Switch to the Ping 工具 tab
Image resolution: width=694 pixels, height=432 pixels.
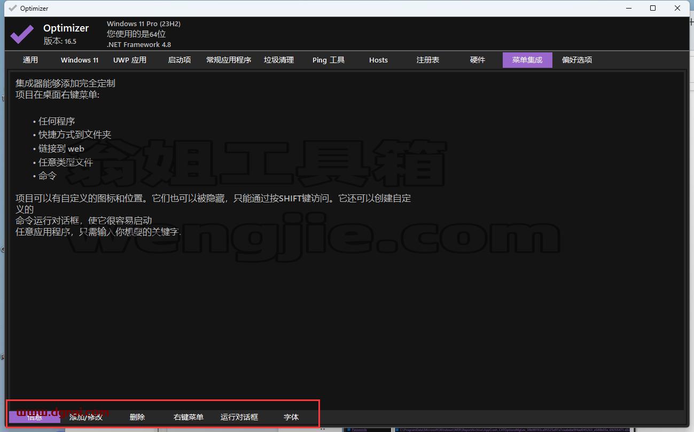click(329, 60)
